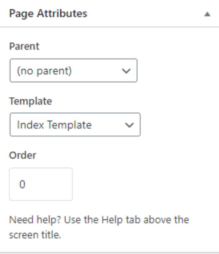Image resolution: width=219 pixels, height=254 pixels.
Task: Collapse the Page Attributes panel with the triangle icon
Action: coord(207,14)
